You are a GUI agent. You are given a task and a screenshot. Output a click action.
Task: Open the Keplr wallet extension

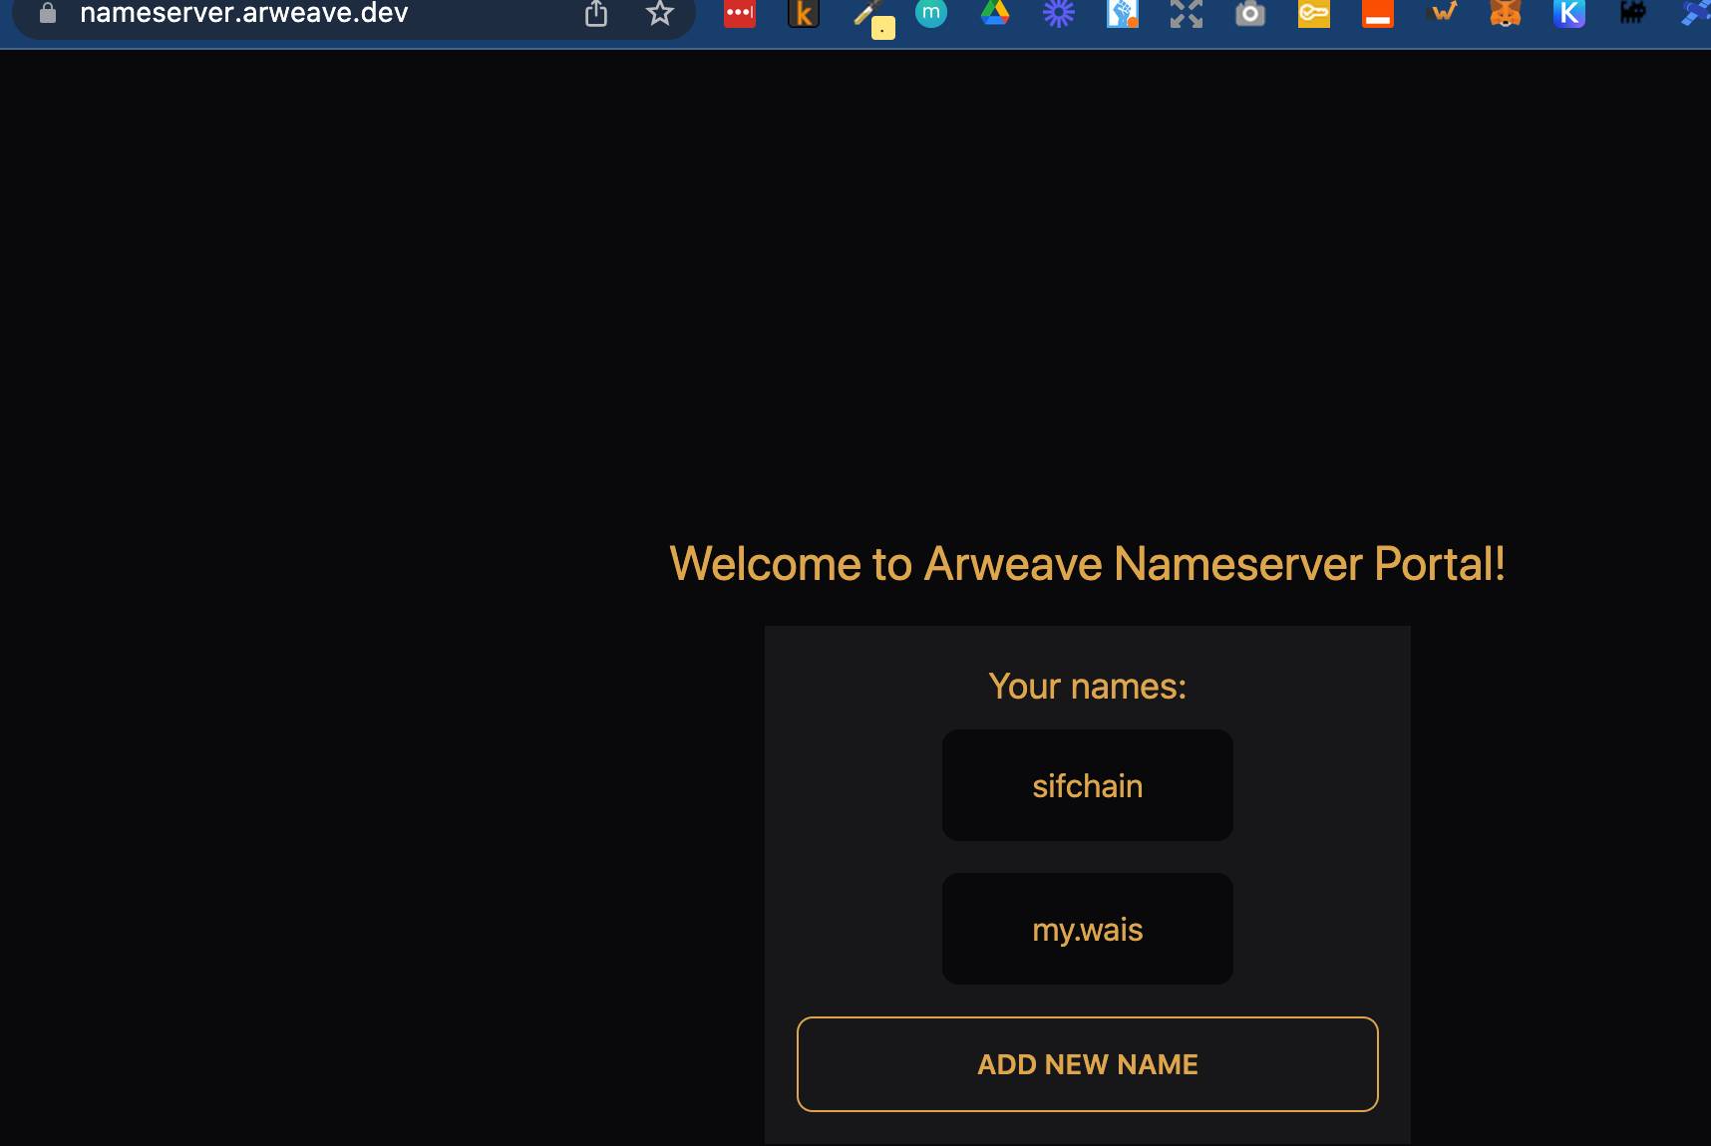[x=1570, y=15]
